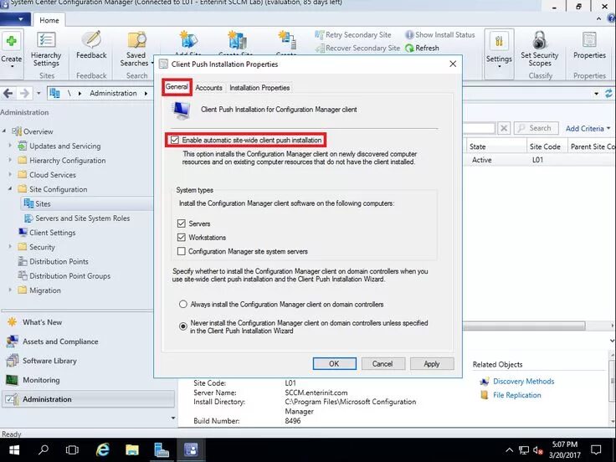Go forward with the navigation arrow
Viewport: 616px width, 462px height.
pyautogui.click(x=24, y=94)
